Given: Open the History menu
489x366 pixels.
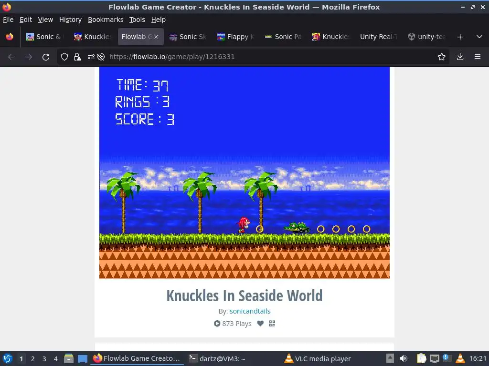Looking at the screenshot, I should coord(70,20).
